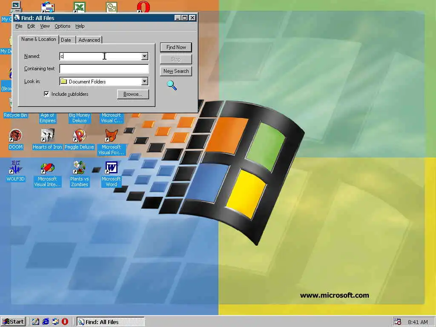Select the Plants vs Zombies icon

(79, 167)
